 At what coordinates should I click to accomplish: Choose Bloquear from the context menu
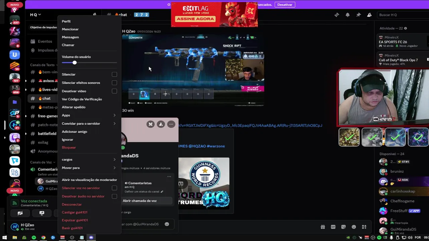(x=69, y=147)
